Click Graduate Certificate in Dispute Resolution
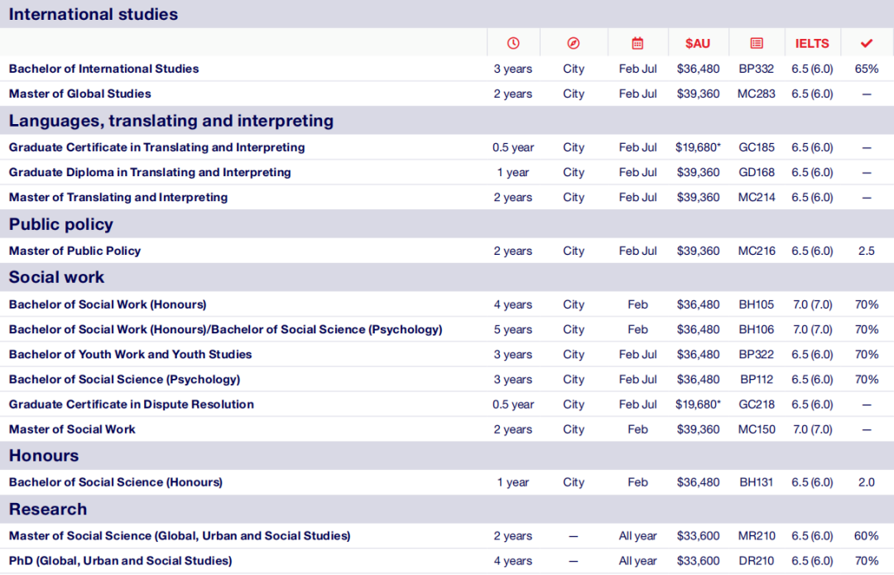Screen dimensions: 894x575 click(x=131, y=405)
